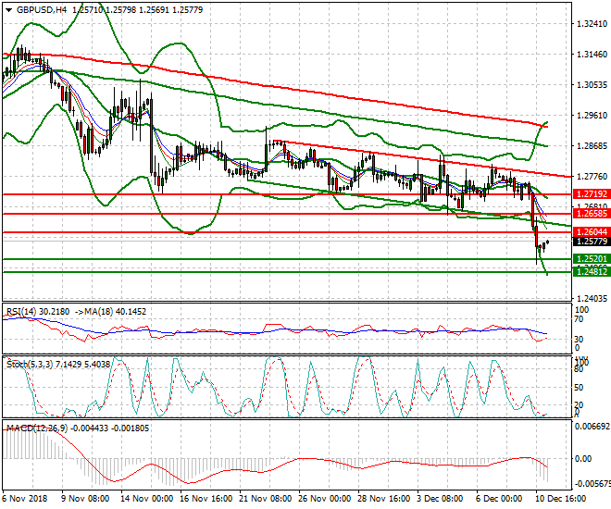
Task: Select the 1.31460 price scale value
Action: click(x=592, y=54)
